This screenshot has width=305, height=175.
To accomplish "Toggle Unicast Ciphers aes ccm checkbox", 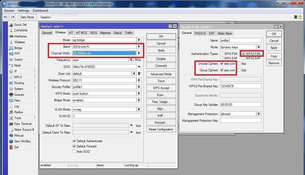I will 222,64.
